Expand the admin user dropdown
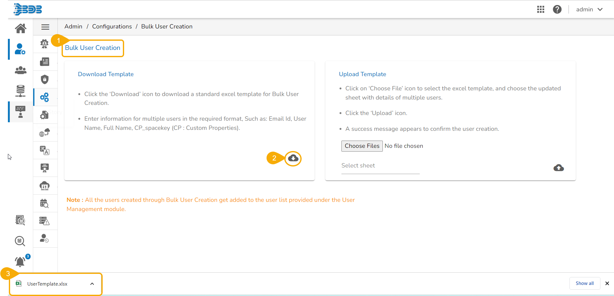The width and height of the screenshot is (614, 296). [x=589, y=9]
